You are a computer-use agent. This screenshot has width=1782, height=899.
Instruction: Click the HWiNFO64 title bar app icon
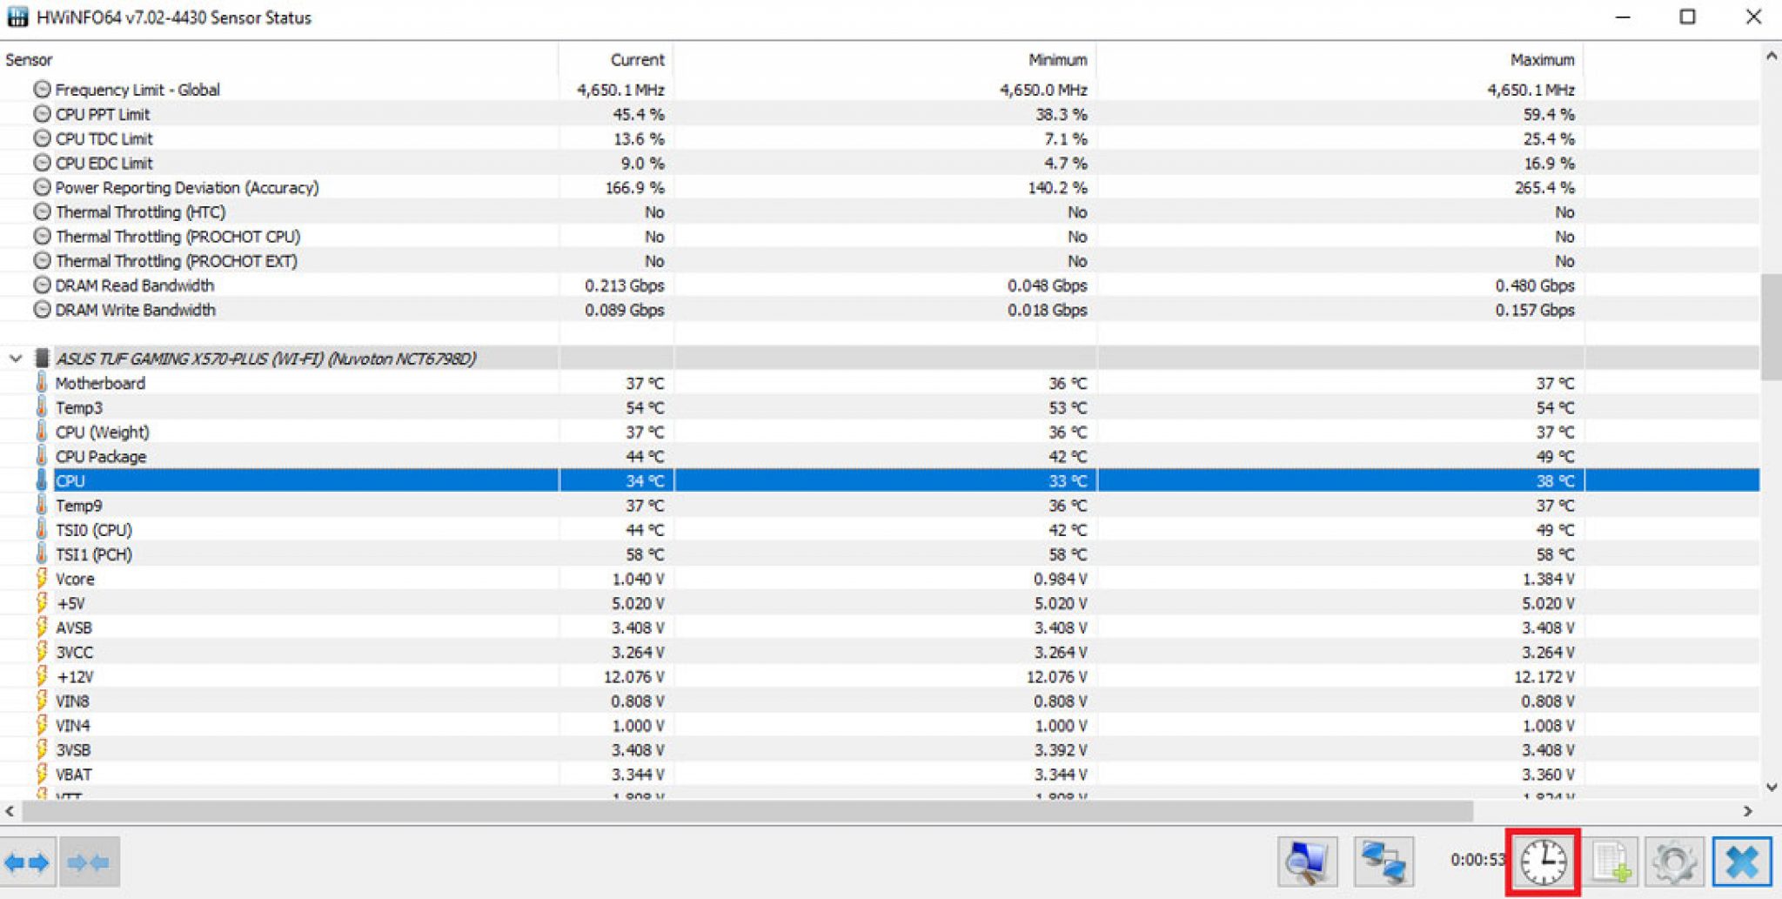(17, 17)
